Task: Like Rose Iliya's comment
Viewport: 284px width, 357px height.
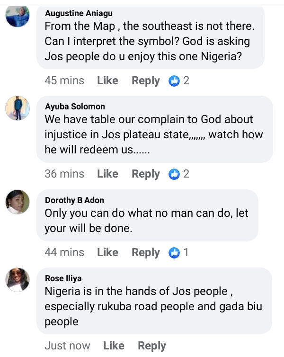Action: 114,346
